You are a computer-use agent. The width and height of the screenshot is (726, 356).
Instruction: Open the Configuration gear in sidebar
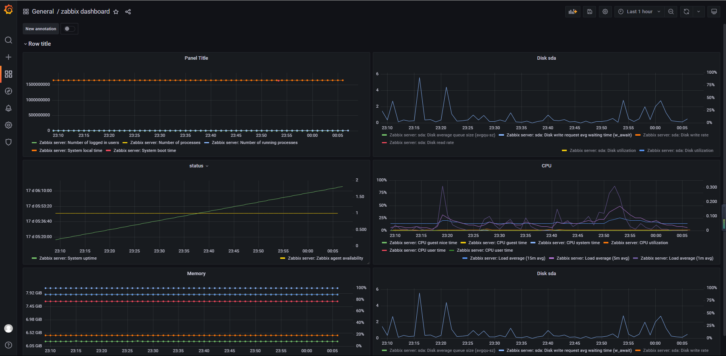click(8, 125)
